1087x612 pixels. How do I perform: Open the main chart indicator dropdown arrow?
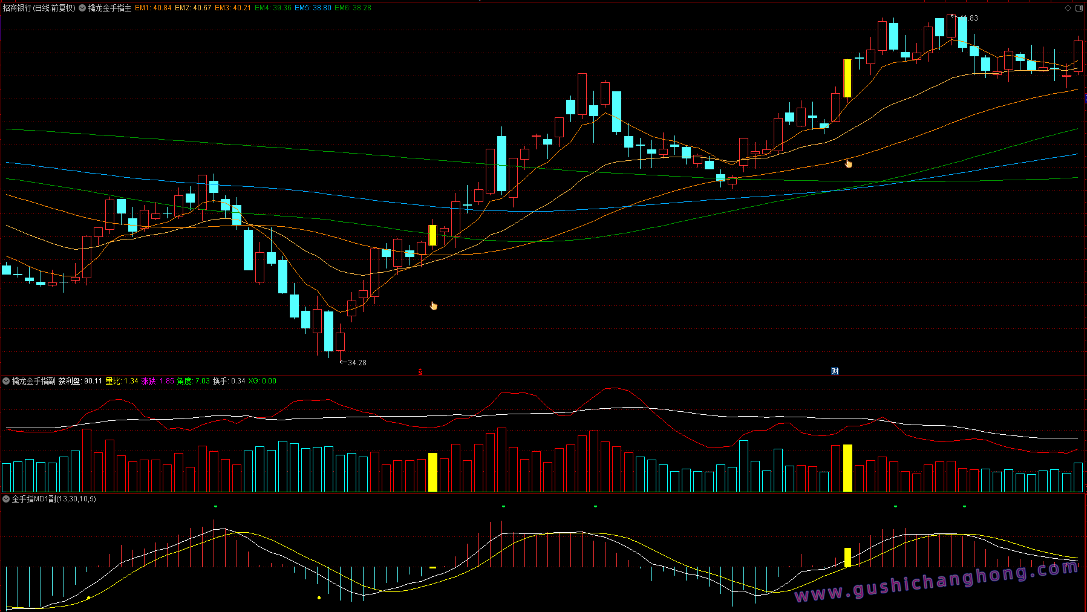(82, 8)
